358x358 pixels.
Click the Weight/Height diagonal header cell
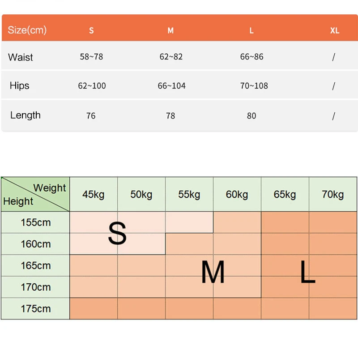(x=35, y=195)
